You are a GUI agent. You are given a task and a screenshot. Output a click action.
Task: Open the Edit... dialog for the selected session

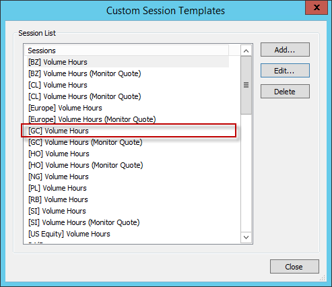[285, 71]
